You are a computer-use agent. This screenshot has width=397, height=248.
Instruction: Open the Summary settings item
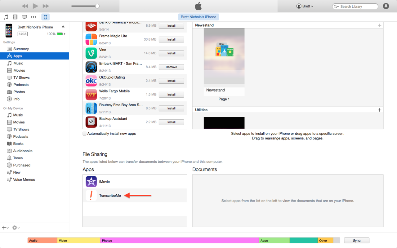coord(21,49)
